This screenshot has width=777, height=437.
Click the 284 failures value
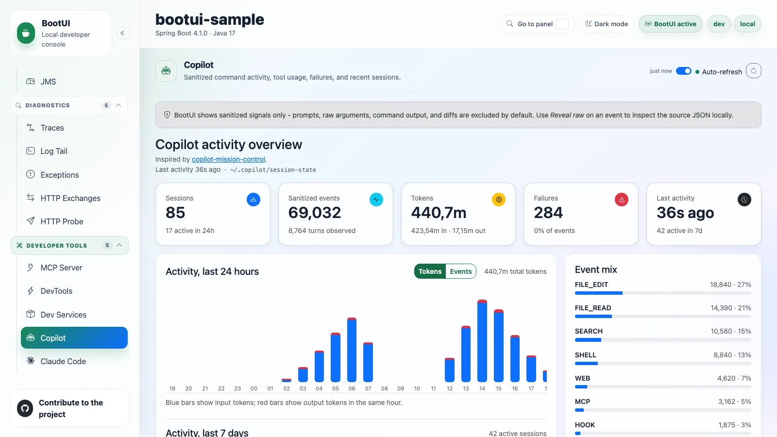(548, 213)
